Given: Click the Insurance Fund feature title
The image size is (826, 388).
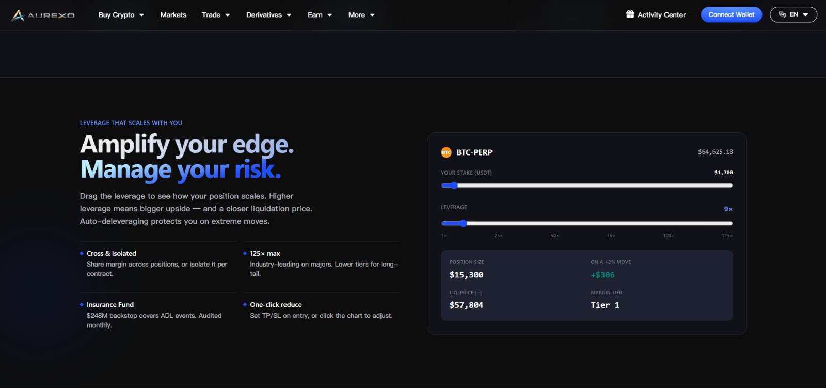Looking at the screenshot, I should (110, 304).
